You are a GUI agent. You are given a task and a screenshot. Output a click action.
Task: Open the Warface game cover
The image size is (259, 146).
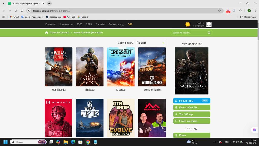59,118
